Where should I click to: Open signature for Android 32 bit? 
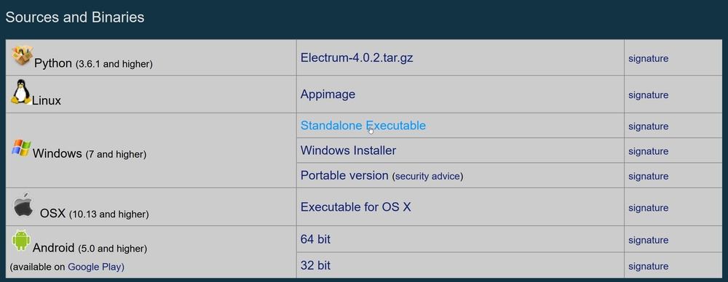point(648,267)
